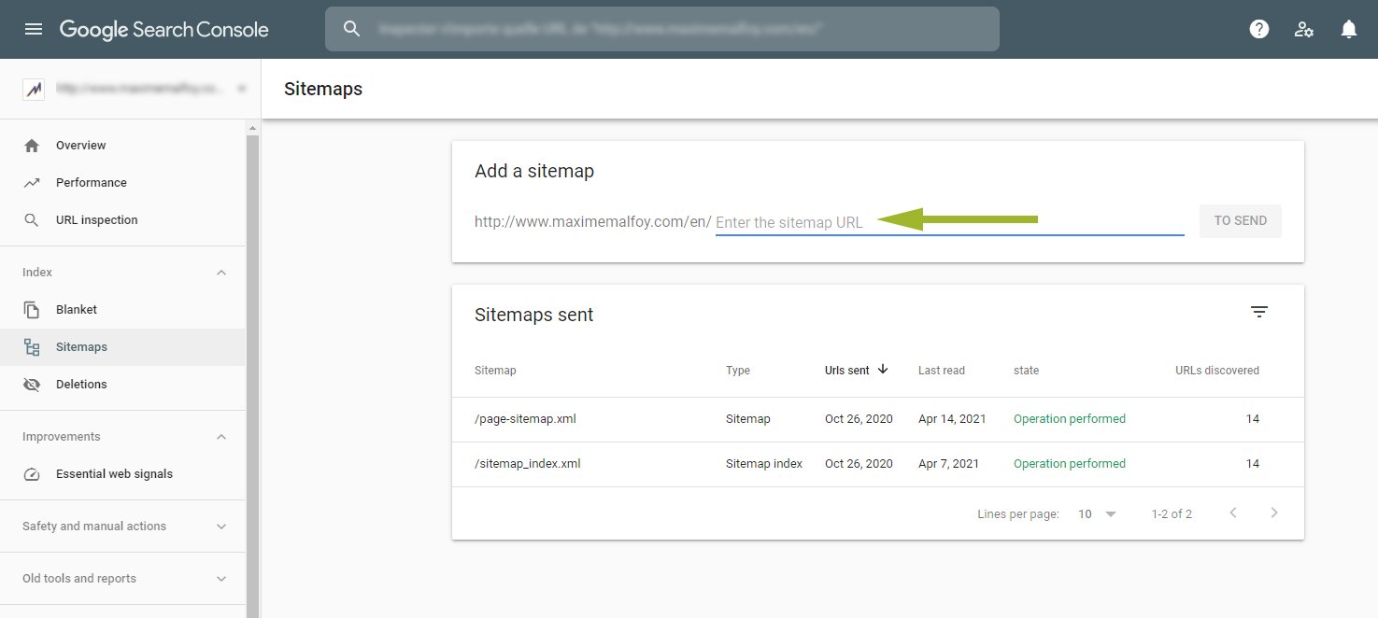
Task: Click the filter icon in Sitemaps sent
Action: (1259, 312)
